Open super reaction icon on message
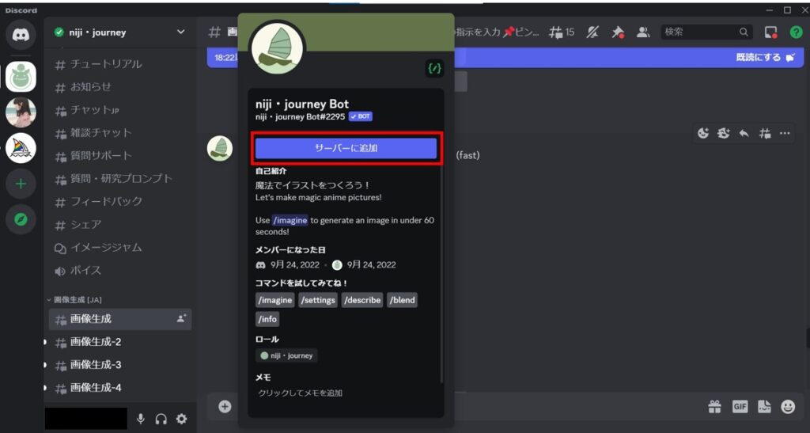Screen dimensions: 810x433 point(724,133)
